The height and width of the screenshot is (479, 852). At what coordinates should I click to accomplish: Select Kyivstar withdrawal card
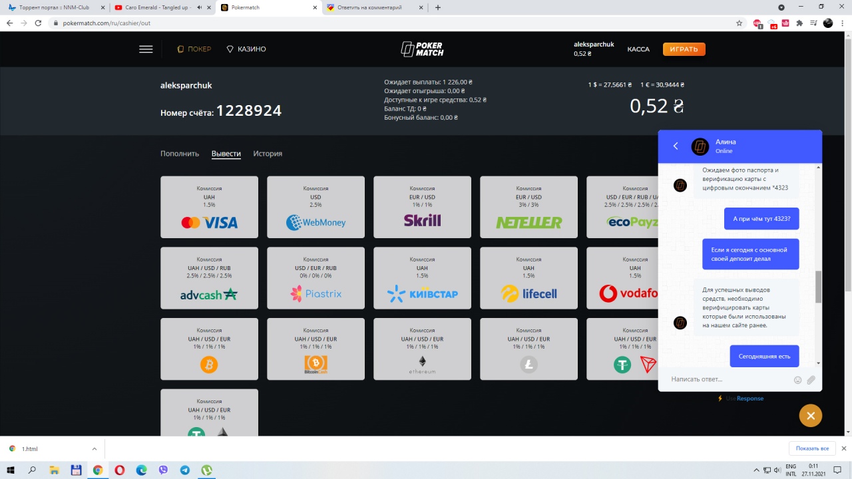click(x=422, y=278)
